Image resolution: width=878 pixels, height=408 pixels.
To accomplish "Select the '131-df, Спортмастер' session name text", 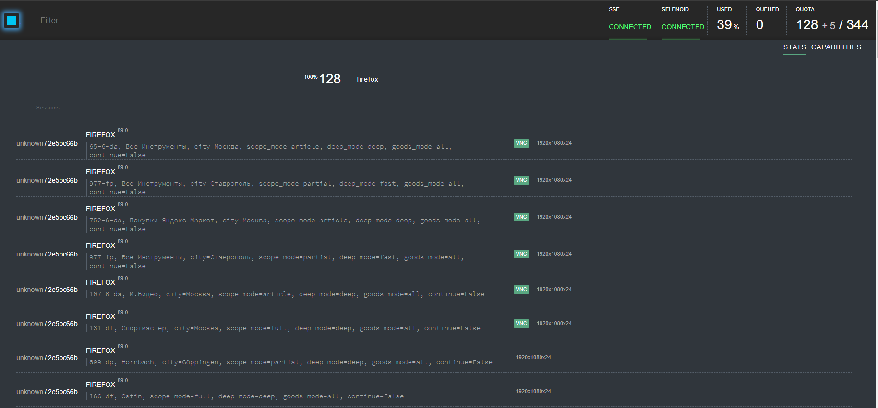I will (128, 328).
